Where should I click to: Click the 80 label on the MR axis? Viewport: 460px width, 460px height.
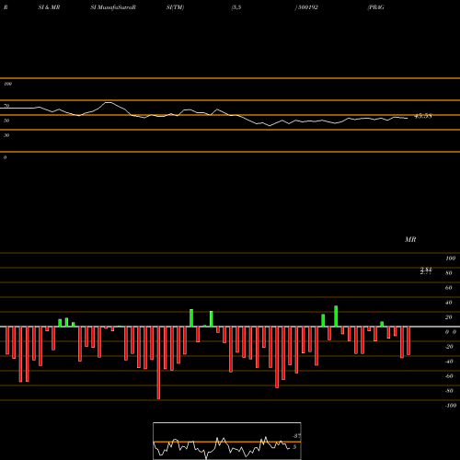[x=449, y=273]
